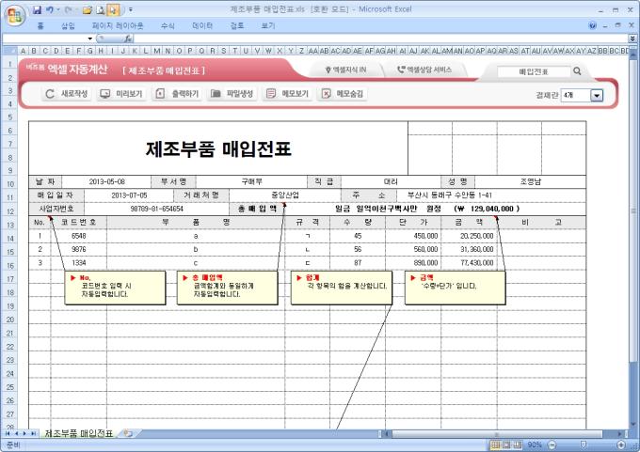This screenshot has height=452, width=640.
Task: Select the code number 6548 cell
Action: pos(78,236)
